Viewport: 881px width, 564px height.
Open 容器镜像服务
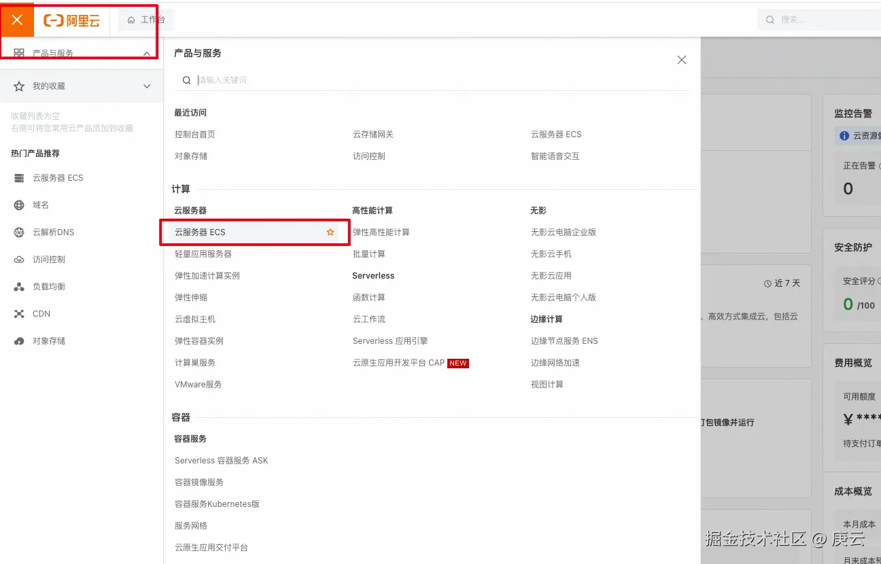tap(199, 482)
